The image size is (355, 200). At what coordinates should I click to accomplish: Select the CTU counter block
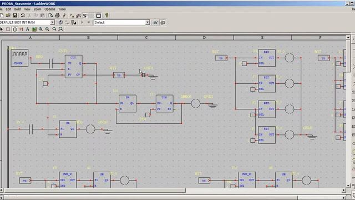coord(74,67)
